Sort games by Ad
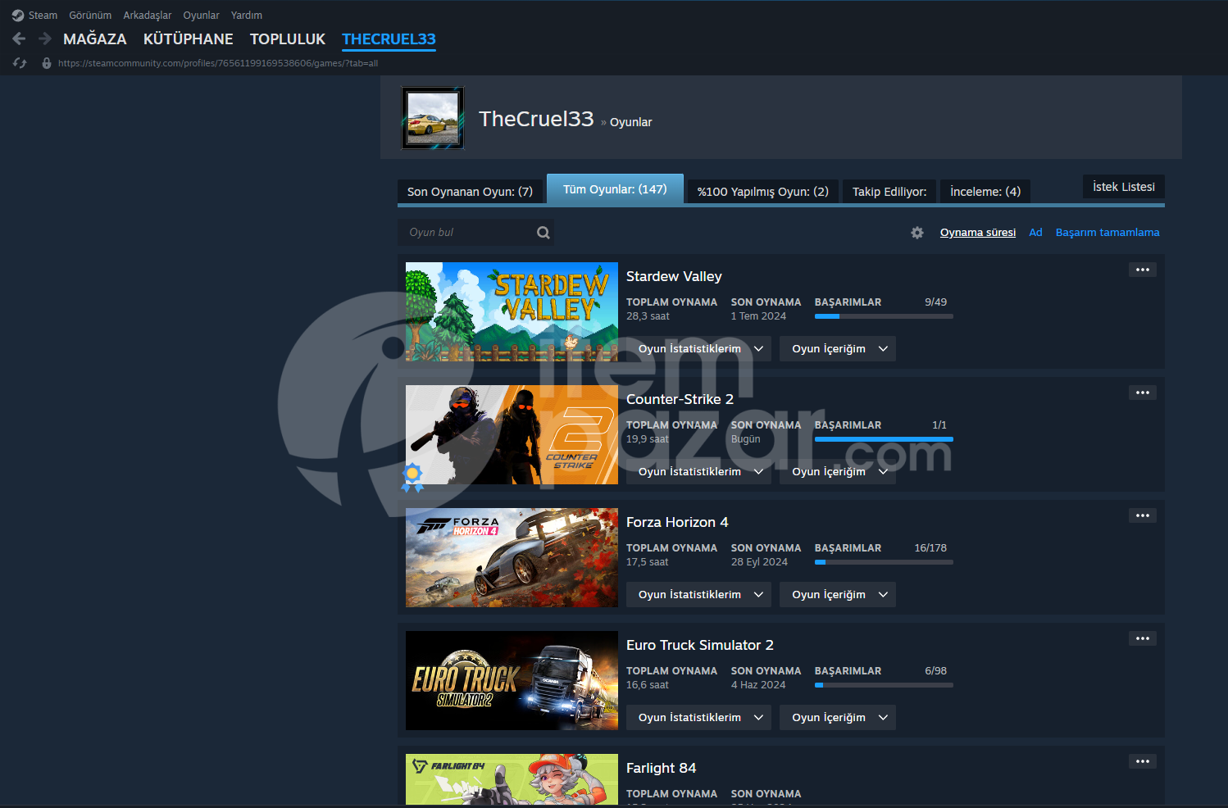Screen dimensions: 1228x808 [1036, 233]
